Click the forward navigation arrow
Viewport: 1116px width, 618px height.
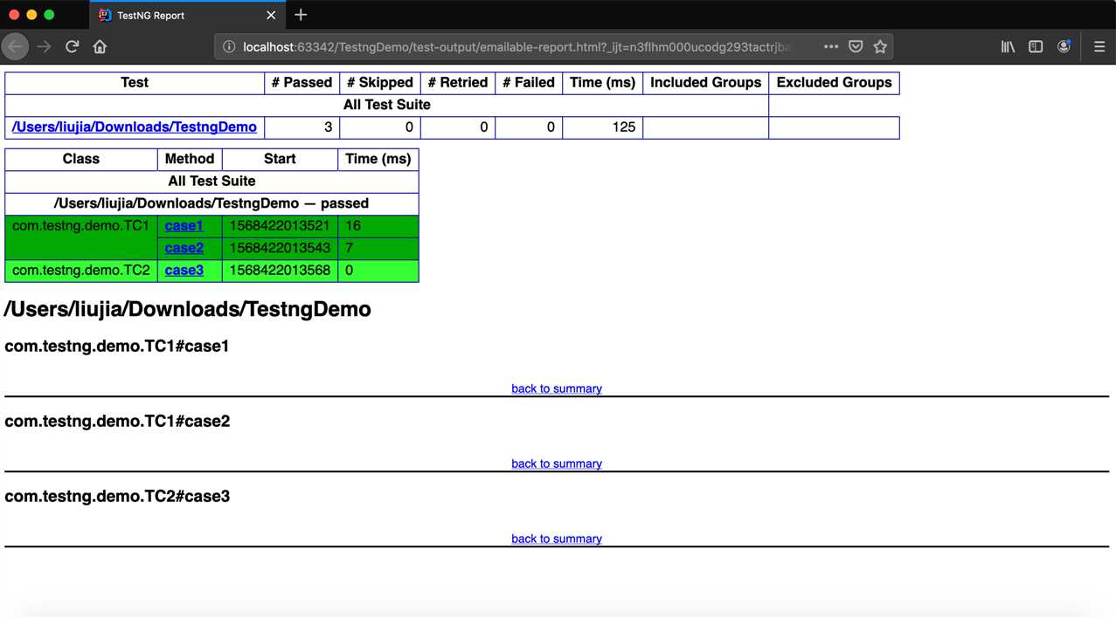44,46
